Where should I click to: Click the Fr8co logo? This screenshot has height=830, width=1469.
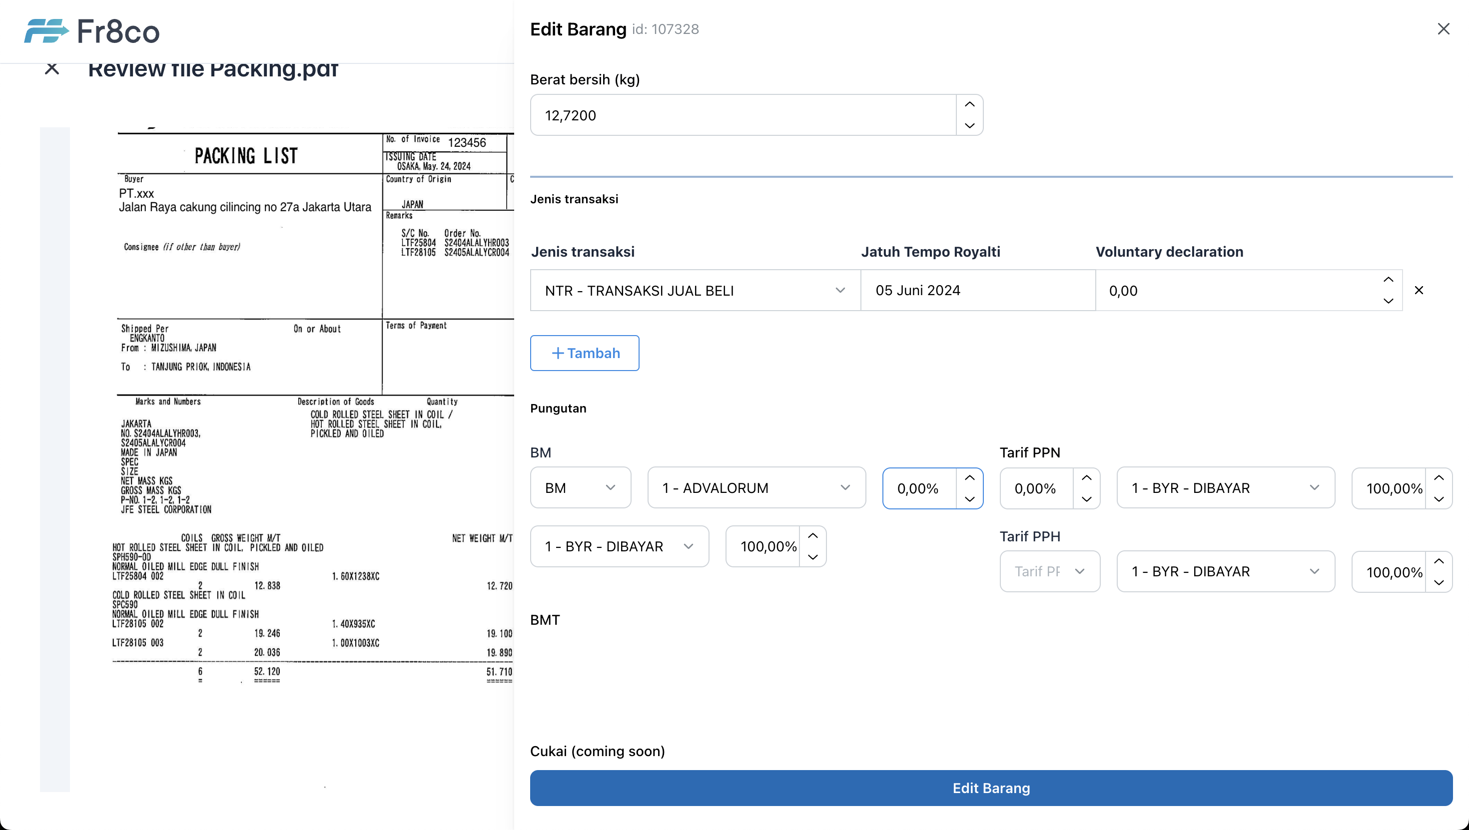(x=92, y=31)
